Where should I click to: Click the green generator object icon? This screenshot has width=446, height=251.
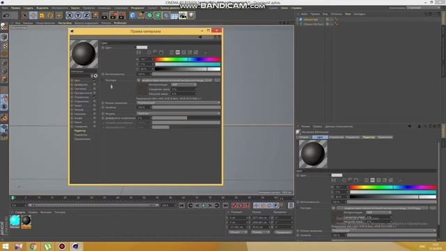point(150,15)
